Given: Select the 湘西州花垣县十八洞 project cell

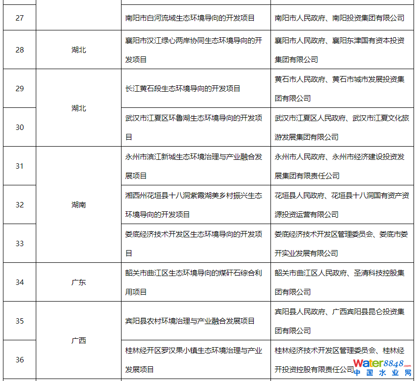Looking at the screenshot, I should coord(194,204).
